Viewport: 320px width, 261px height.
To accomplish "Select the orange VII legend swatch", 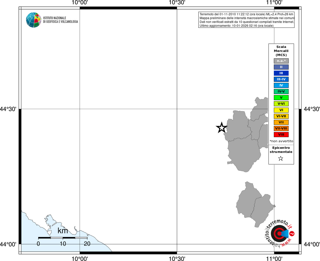I will [281, 122].
